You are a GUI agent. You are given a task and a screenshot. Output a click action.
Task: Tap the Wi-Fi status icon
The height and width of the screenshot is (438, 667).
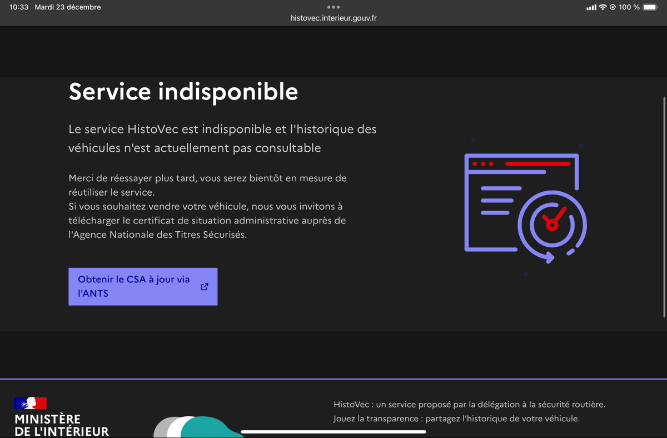pyautogui.click(x=603, y=7)
